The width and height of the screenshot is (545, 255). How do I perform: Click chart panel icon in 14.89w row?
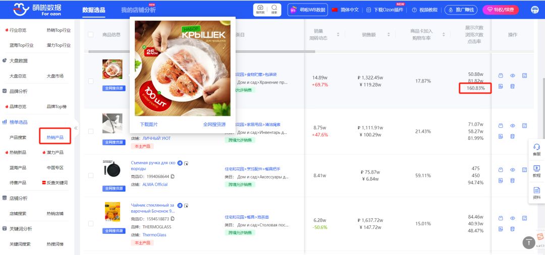pyautogui.click(x=524, y=75)
